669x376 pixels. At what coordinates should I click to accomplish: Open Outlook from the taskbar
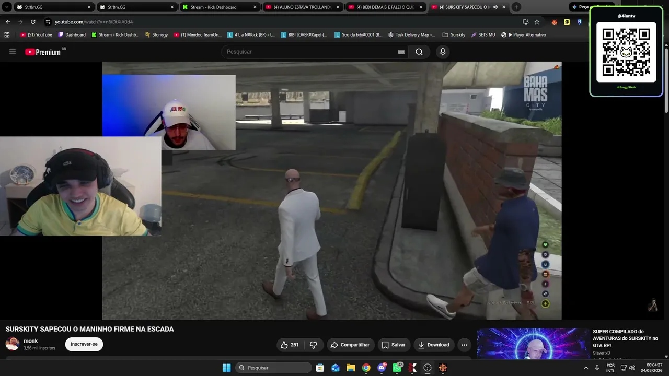click(336, 368)
